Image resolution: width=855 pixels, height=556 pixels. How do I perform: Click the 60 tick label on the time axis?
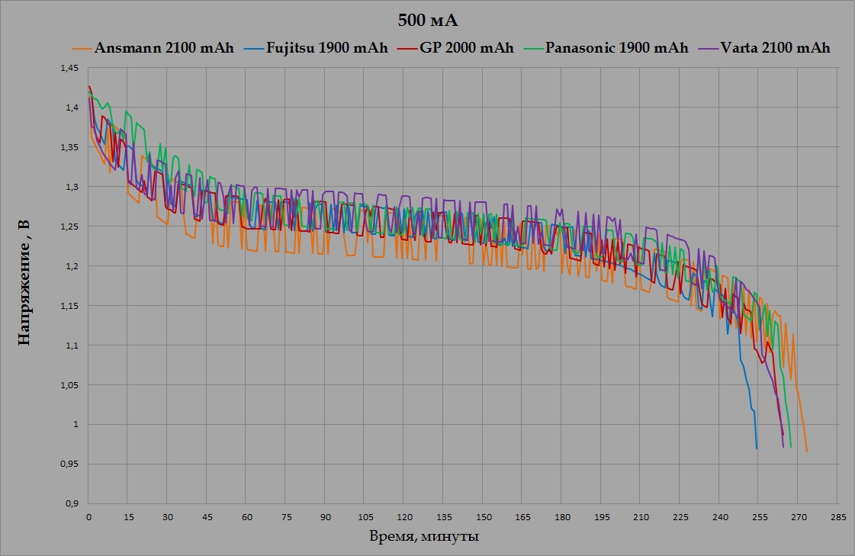click(x=246, y=516)
